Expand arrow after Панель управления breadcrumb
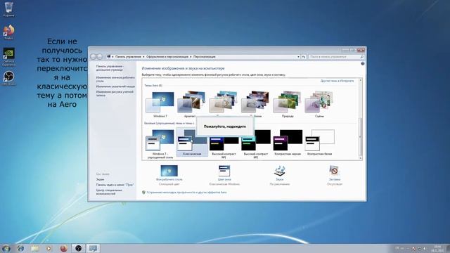This screenshot has height=253, width=450. click(143, 57)
